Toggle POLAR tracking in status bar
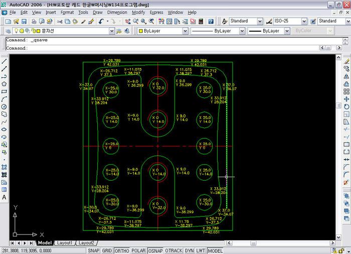This screenshot has width=351, height=254. click(x=138, y=250)
